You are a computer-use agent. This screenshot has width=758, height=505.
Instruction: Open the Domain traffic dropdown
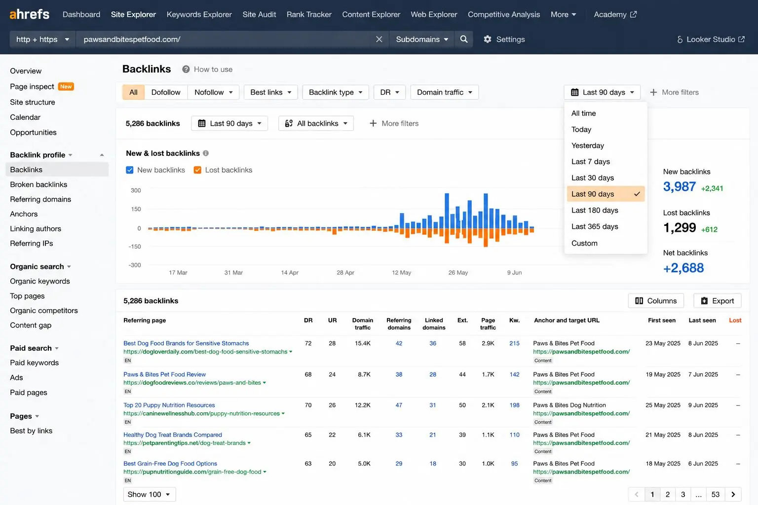point(445,92)
